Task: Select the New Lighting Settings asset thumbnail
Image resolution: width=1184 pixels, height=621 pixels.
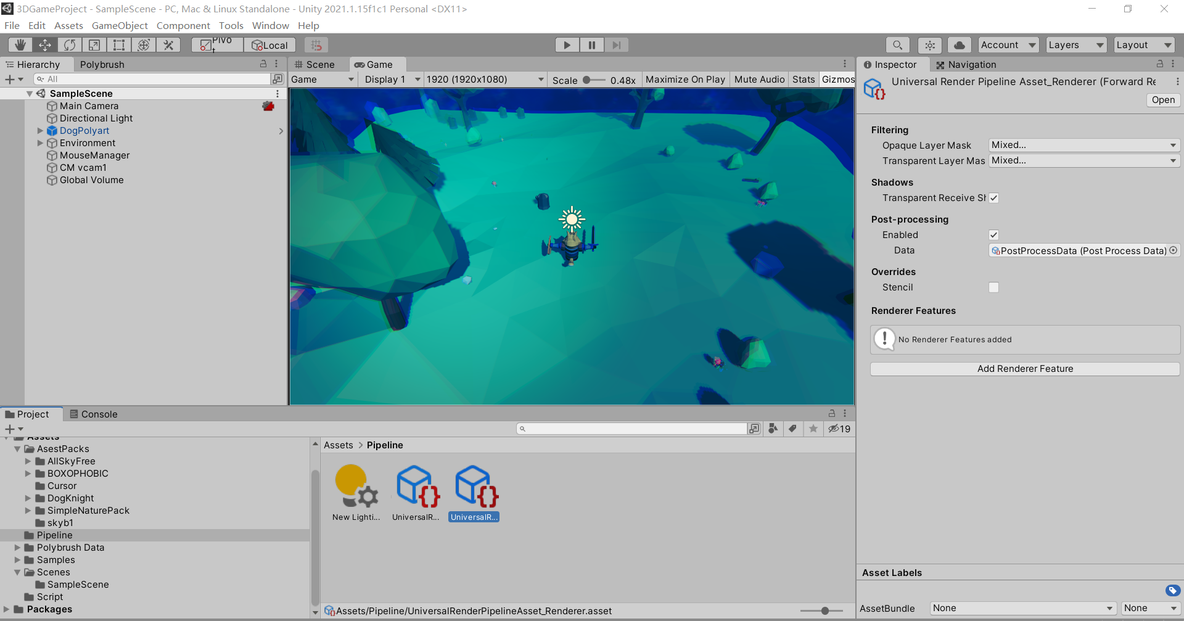Action: [x=355, y=486]
